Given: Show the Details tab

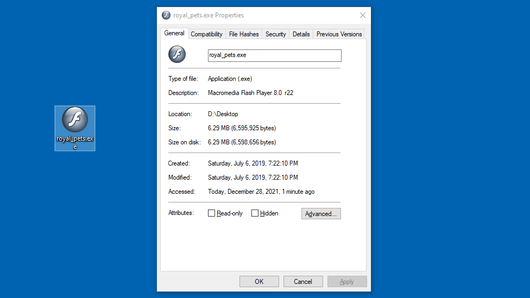Looking at the screenshot, I should 301,34.
